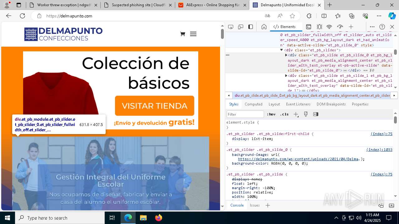
Task: Open the translate page icon in address bar
Action: click(x=267, y=16)
